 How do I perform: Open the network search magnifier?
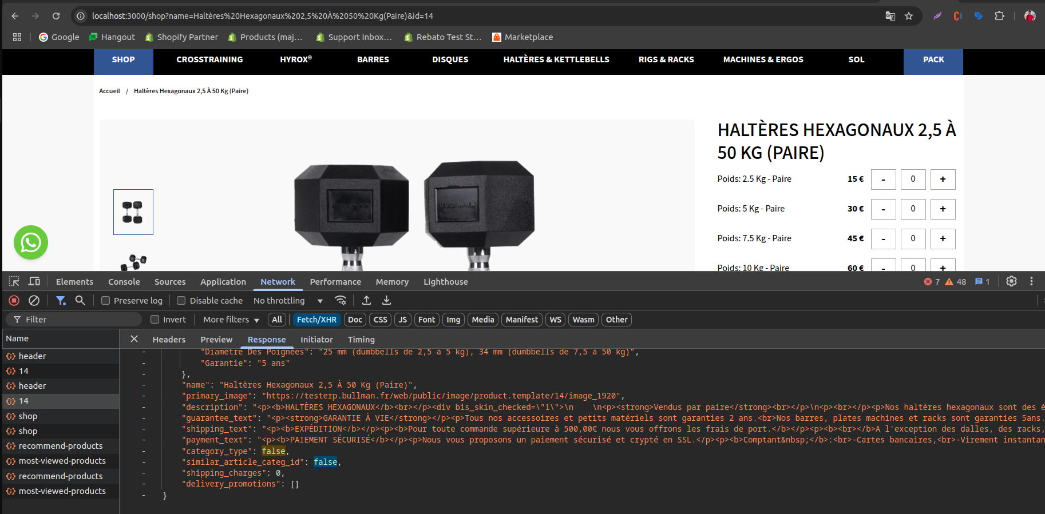pyautogui.click(x=80, y=300)
